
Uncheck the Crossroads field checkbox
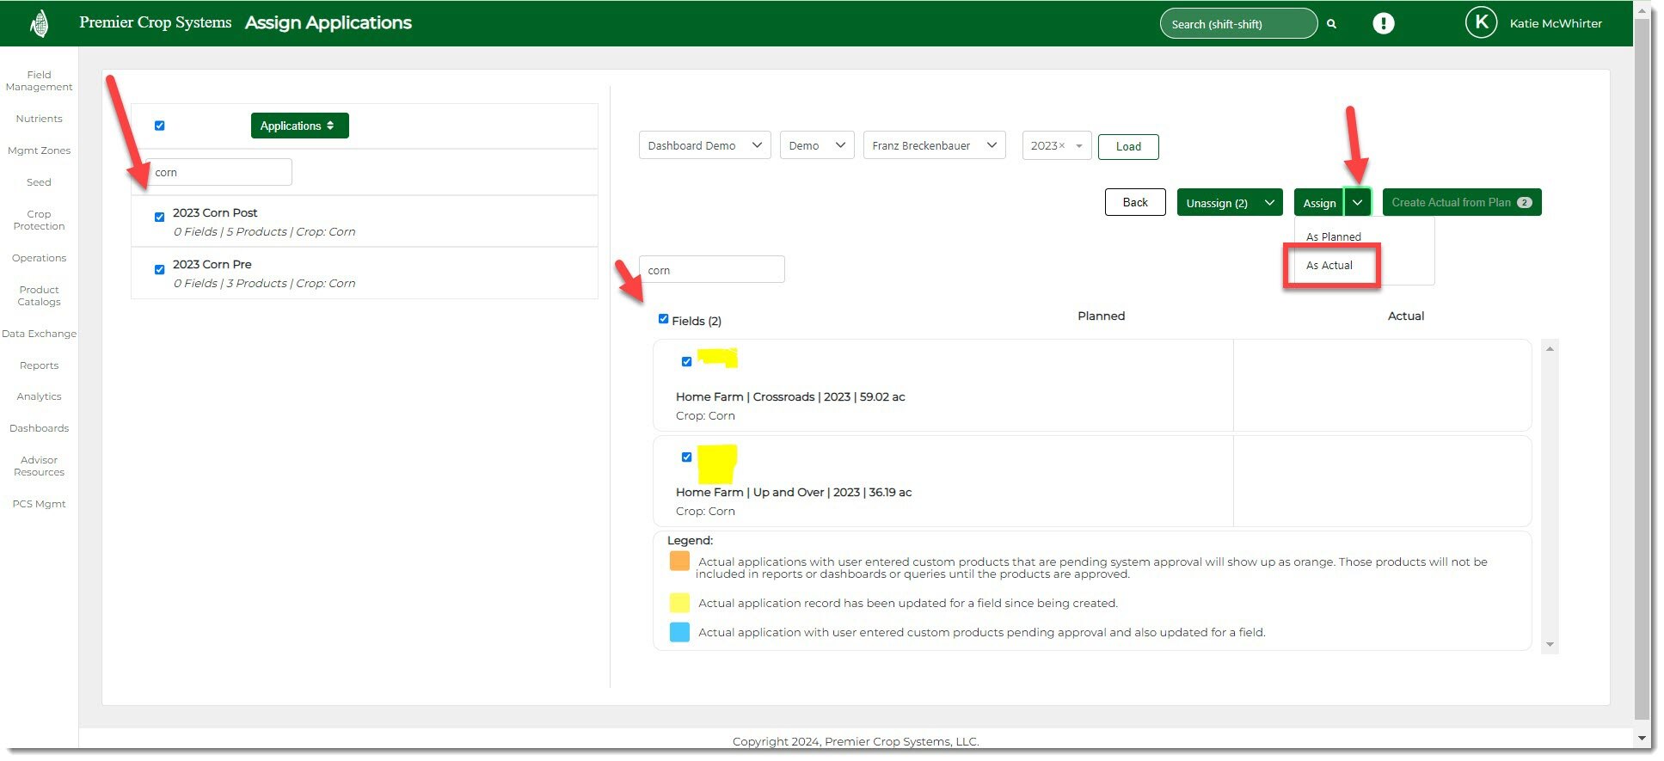click(x=686, y=362)
